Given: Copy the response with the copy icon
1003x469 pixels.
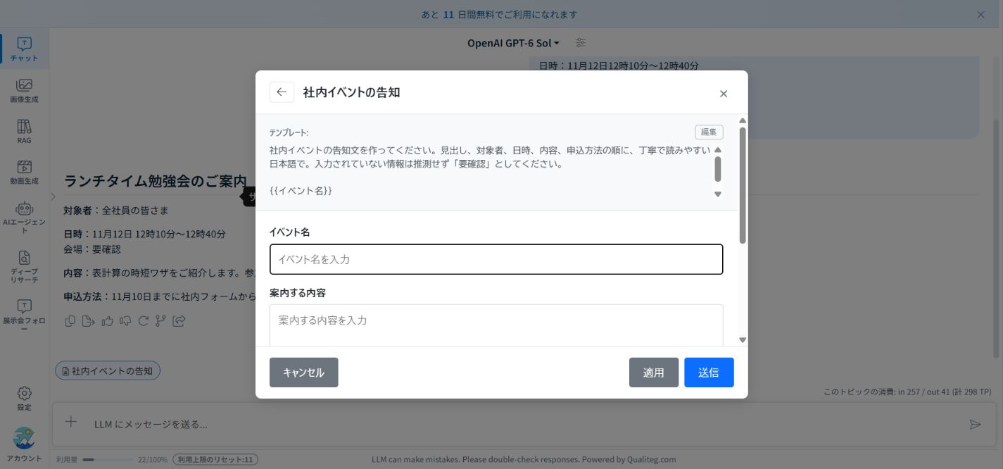Looking at the screenshot, I should pos(70,321).
